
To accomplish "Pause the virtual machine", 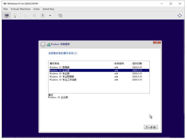I will click(x=34, y=16).
